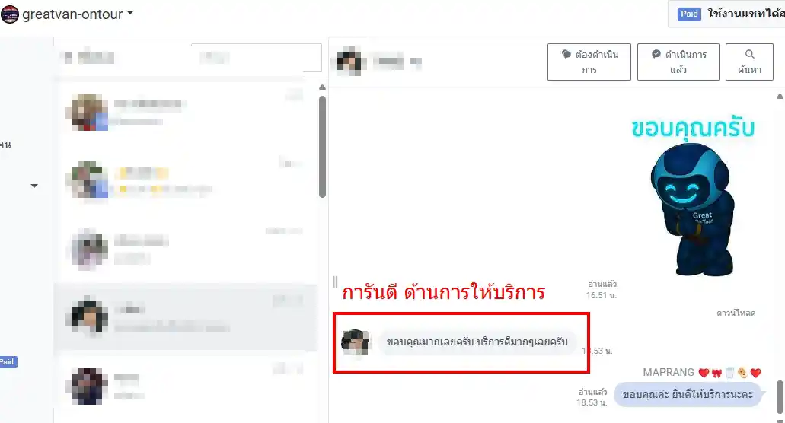Image resolution: width=785 pixels, height=423 pixels.
Task: Open the last conversation at list bottom
Action: (x=185, y=386)
